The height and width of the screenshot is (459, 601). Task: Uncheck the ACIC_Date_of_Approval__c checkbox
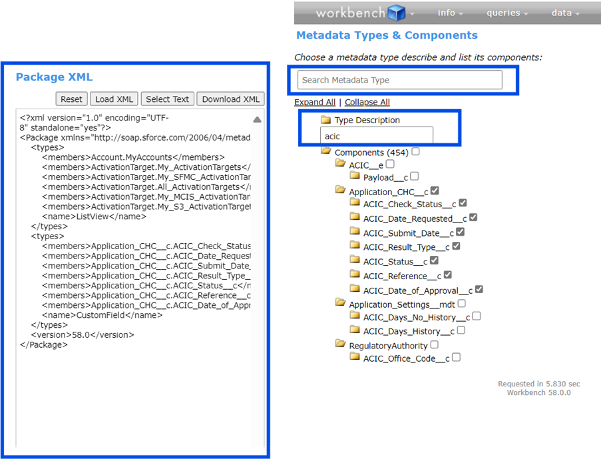click(x=479, y=289)
